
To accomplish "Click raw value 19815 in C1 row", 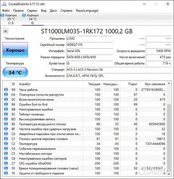I will (x=161, y=139).
